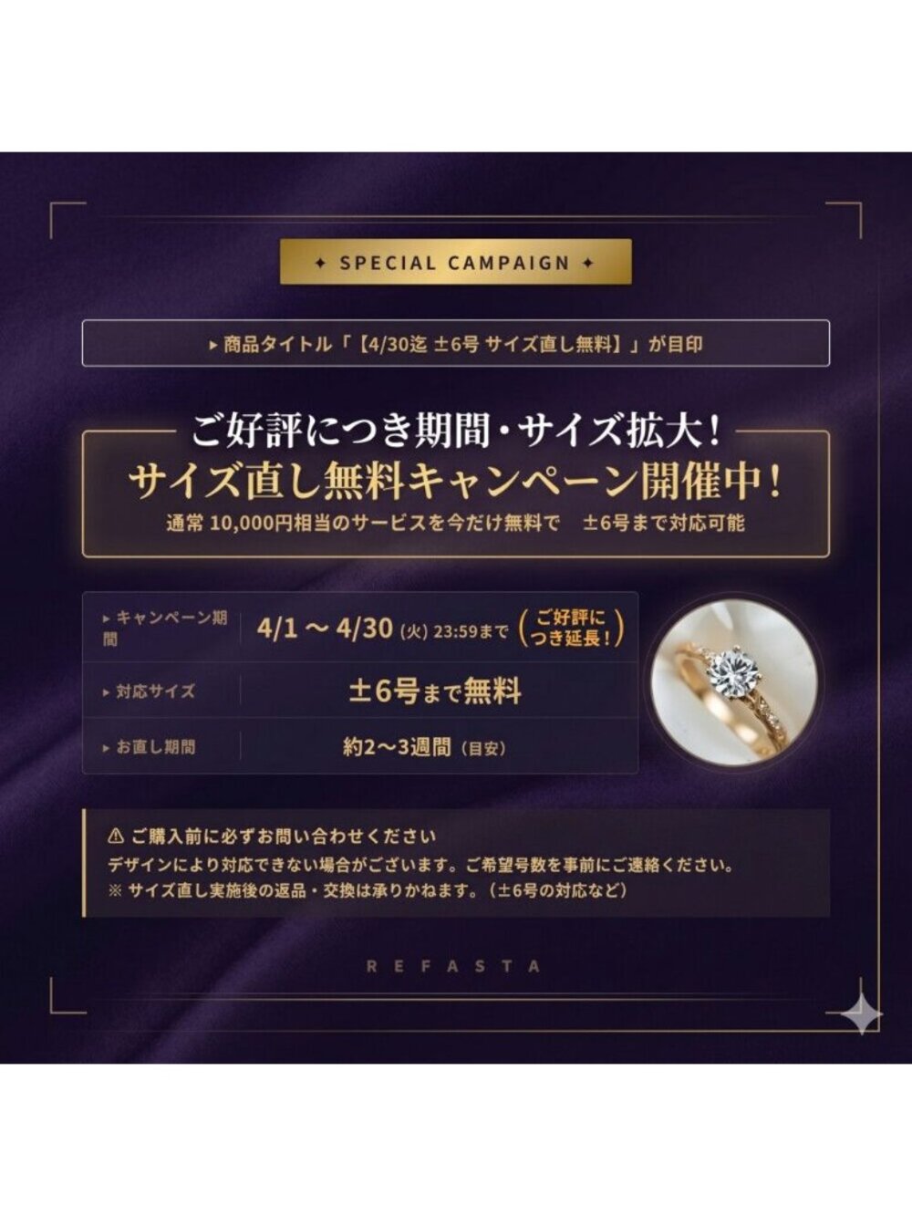
Task: Click the REFASTA brand logo text
Action: 454,965
